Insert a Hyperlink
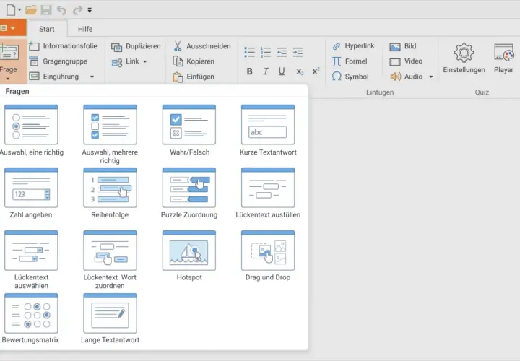 tap(353, 45)
